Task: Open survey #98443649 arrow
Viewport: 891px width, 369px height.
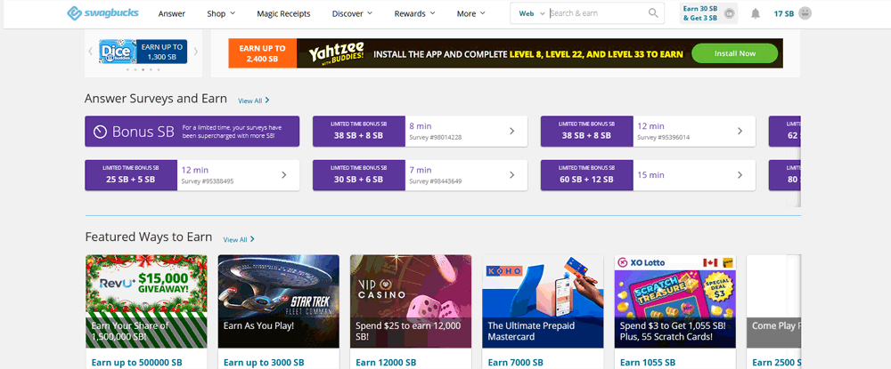Action: pos(511,174)
